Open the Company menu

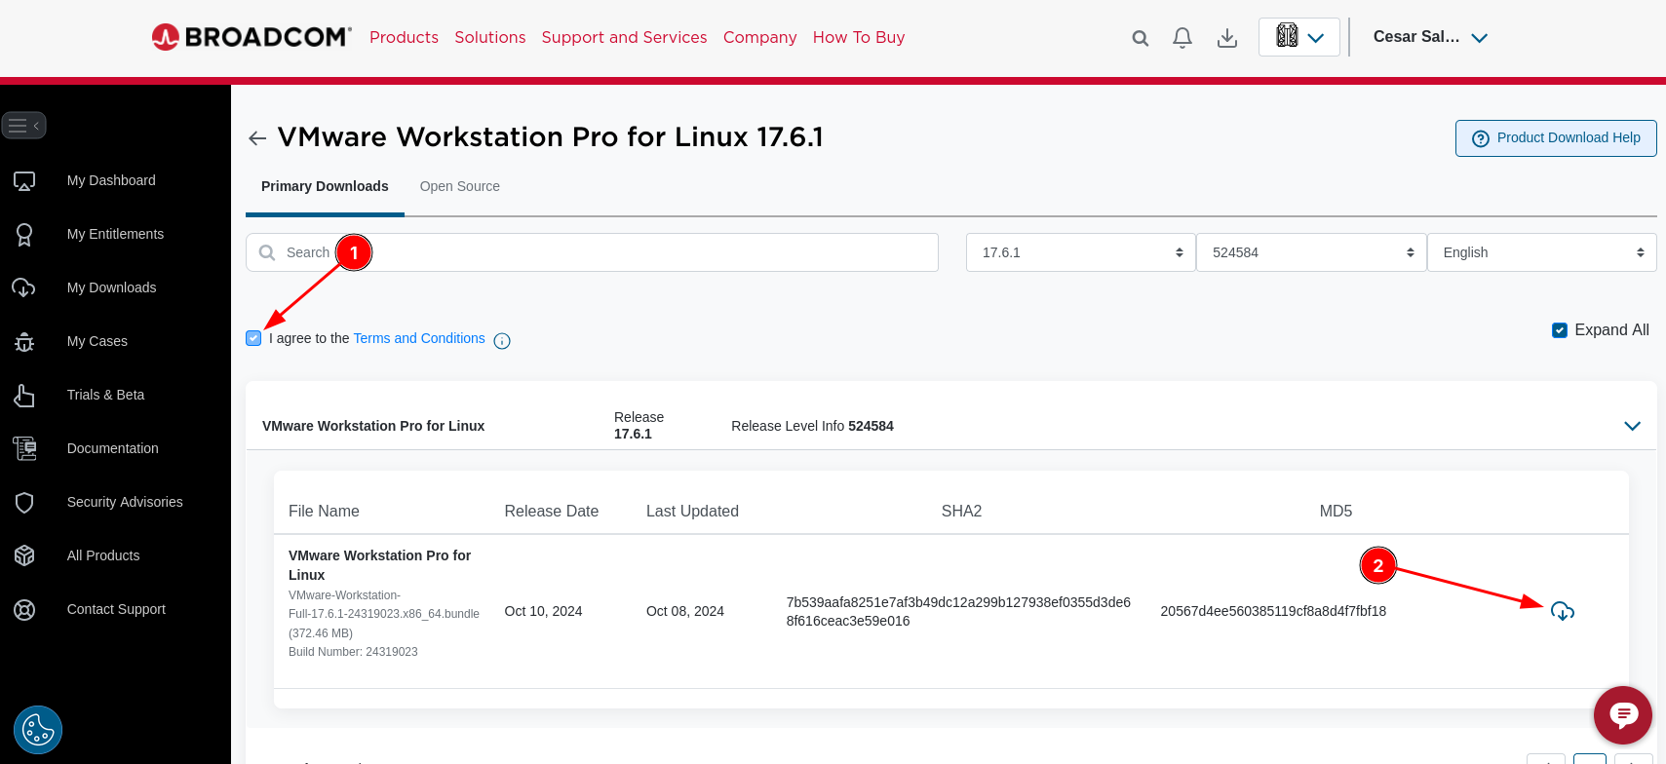(760, 37)
